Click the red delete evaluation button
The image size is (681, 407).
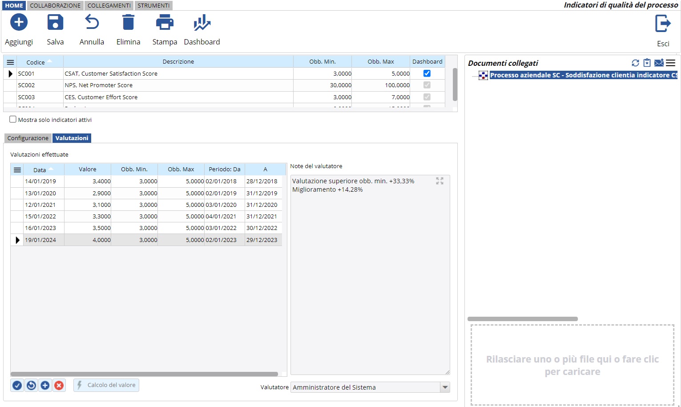(x=59, y=385)
